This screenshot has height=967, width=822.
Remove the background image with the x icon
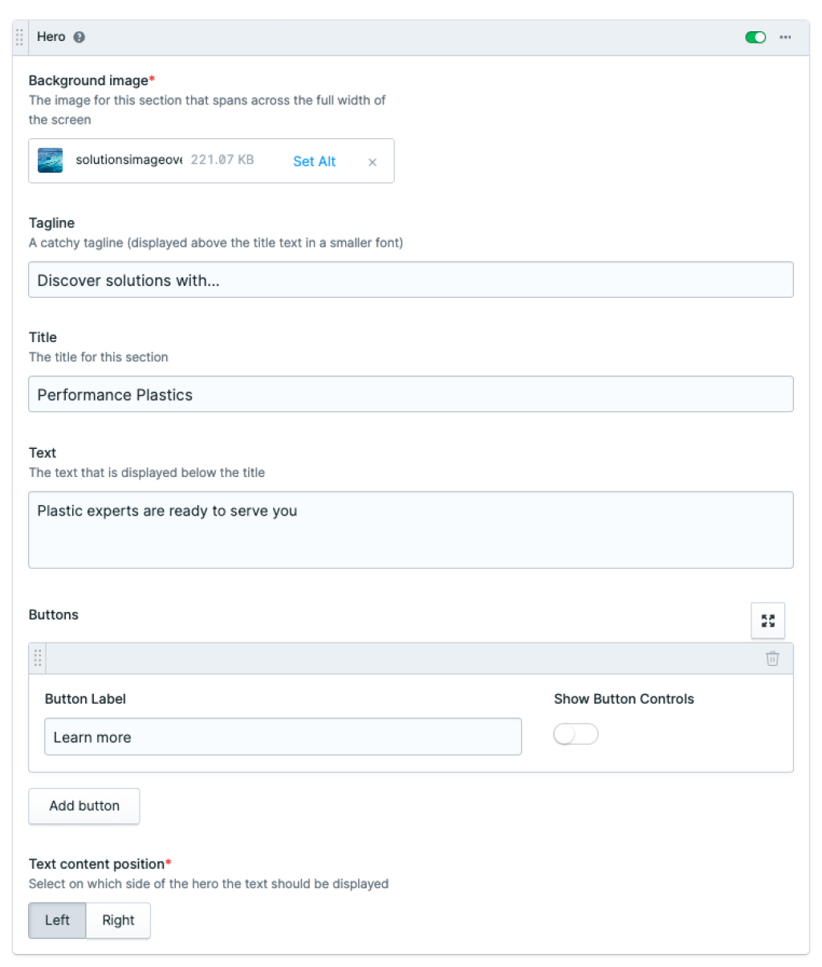(372, 161)
